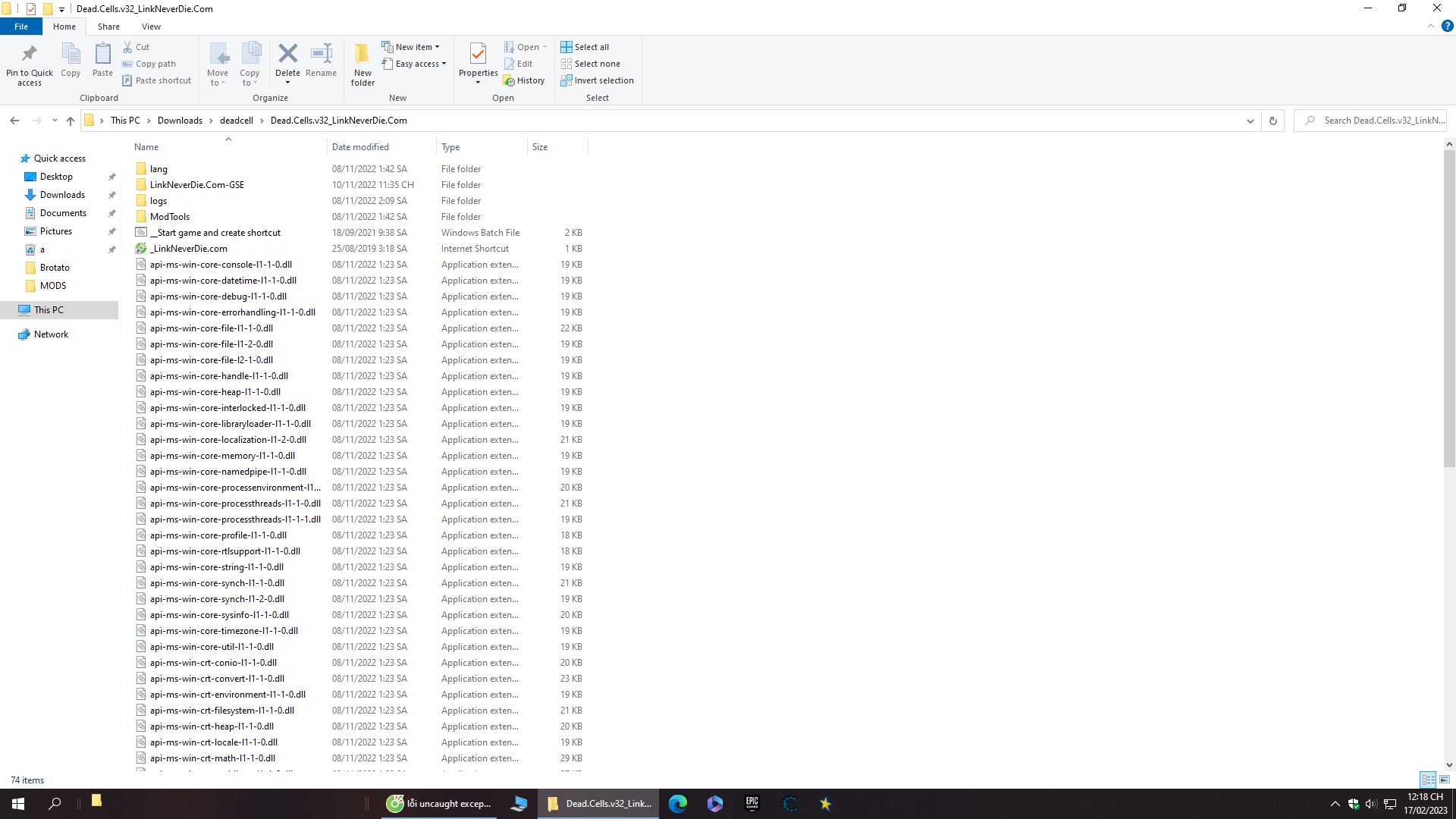Sort by the Size column header
The height and width of the screenshot is (819, 1456).
[540, 147]
